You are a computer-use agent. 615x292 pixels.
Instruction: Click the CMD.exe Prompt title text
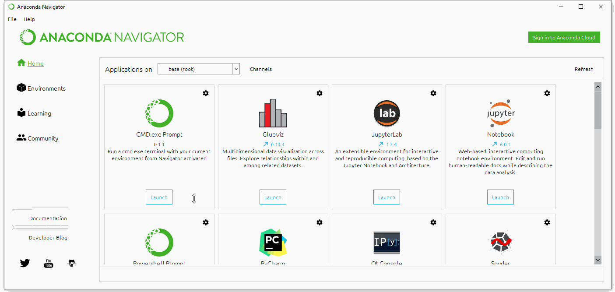[159, 134]
